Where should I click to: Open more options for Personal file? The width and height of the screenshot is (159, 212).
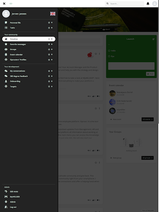[x=52, y=22]
